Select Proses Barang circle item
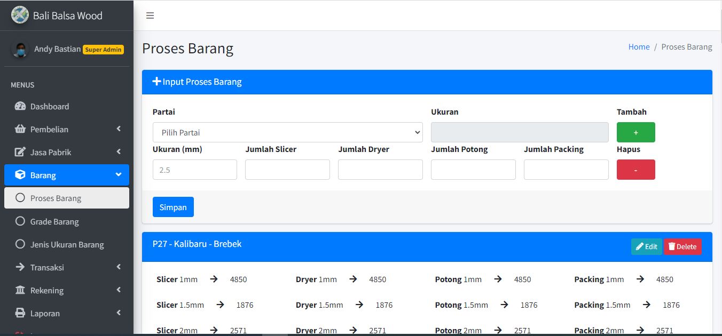 pyautogui.click(x=20, y=198)
